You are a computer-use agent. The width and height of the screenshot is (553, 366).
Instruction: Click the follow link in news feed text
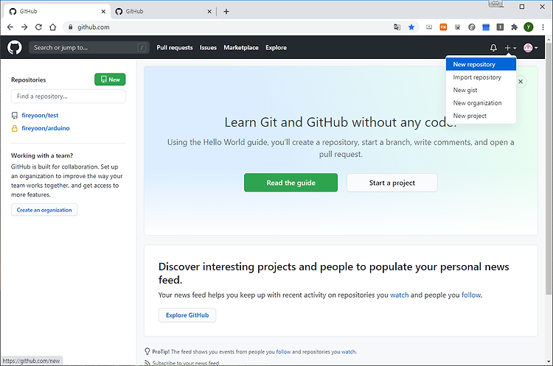pos(471,295)
